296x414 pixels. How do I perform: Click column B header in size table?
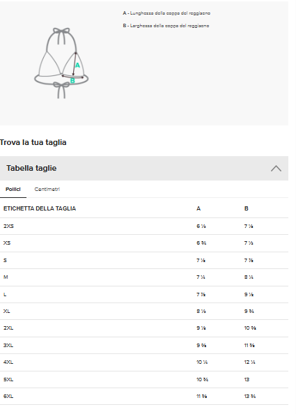[246, 208]
